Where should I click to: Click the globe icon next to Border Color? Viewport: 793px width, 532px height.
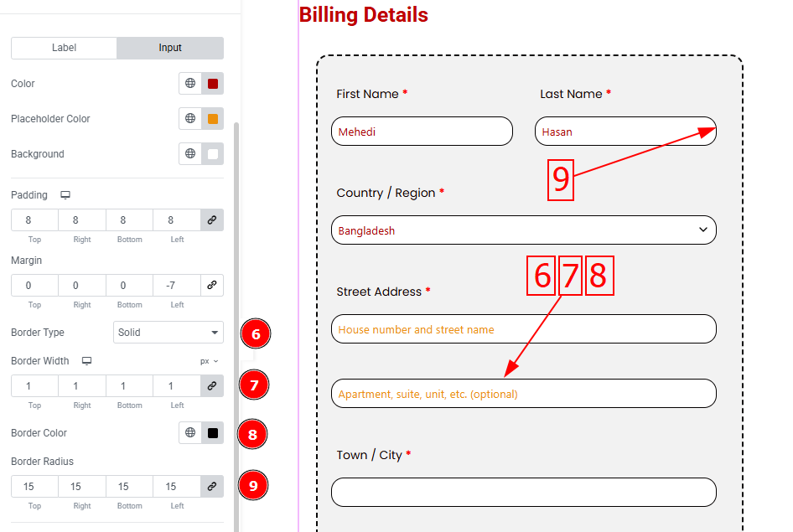pos(190,433)
